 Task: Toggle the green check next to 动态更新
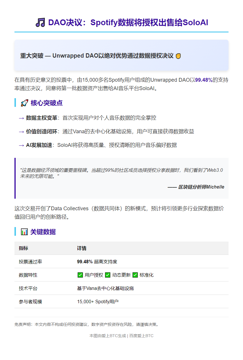point(108,275)
